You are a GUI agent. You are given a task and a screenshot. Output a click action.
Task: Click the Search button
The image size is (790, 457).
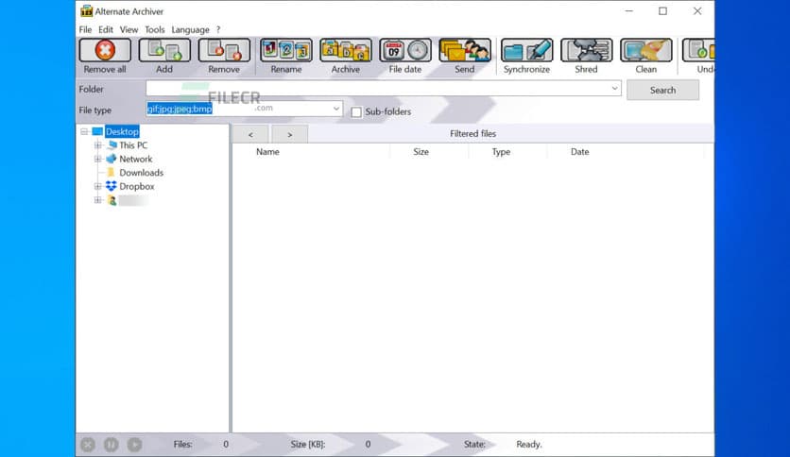(x=662, y=90)
